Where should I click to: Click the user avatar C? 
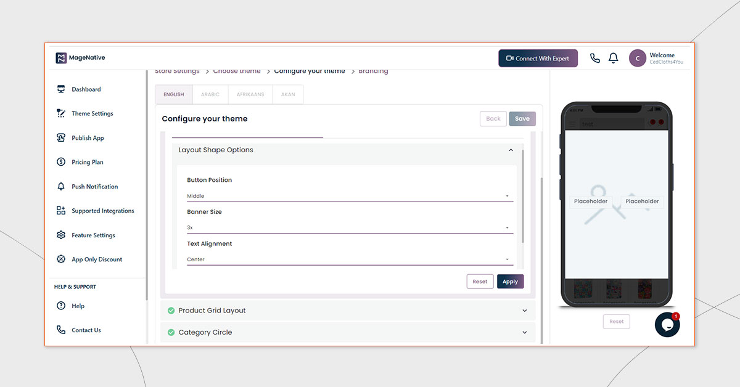[638, 59]
